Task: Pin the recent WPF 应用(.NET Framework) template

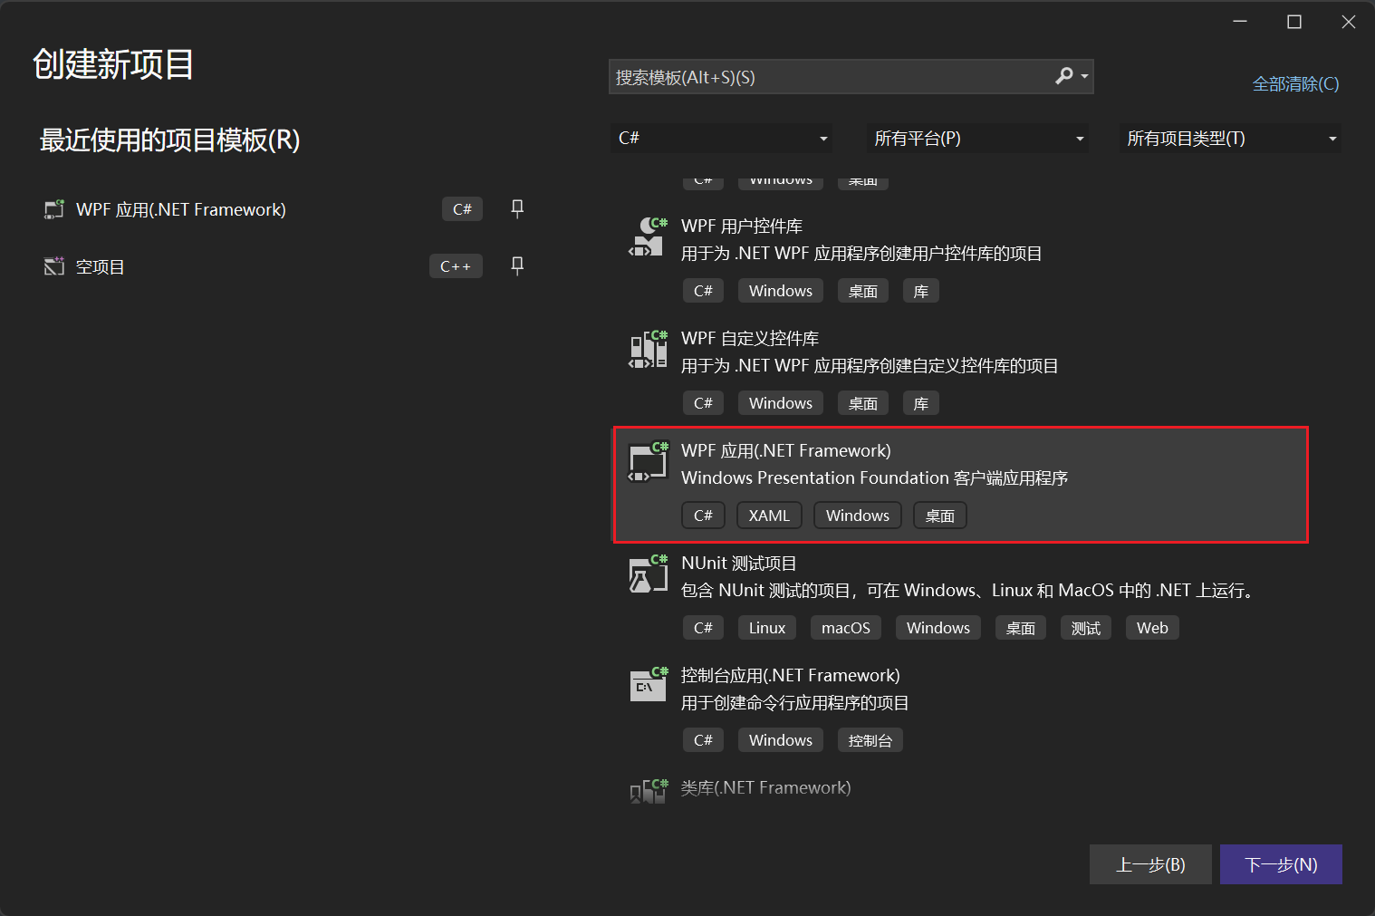Action: pyautogui.click(x=517, y=208)
